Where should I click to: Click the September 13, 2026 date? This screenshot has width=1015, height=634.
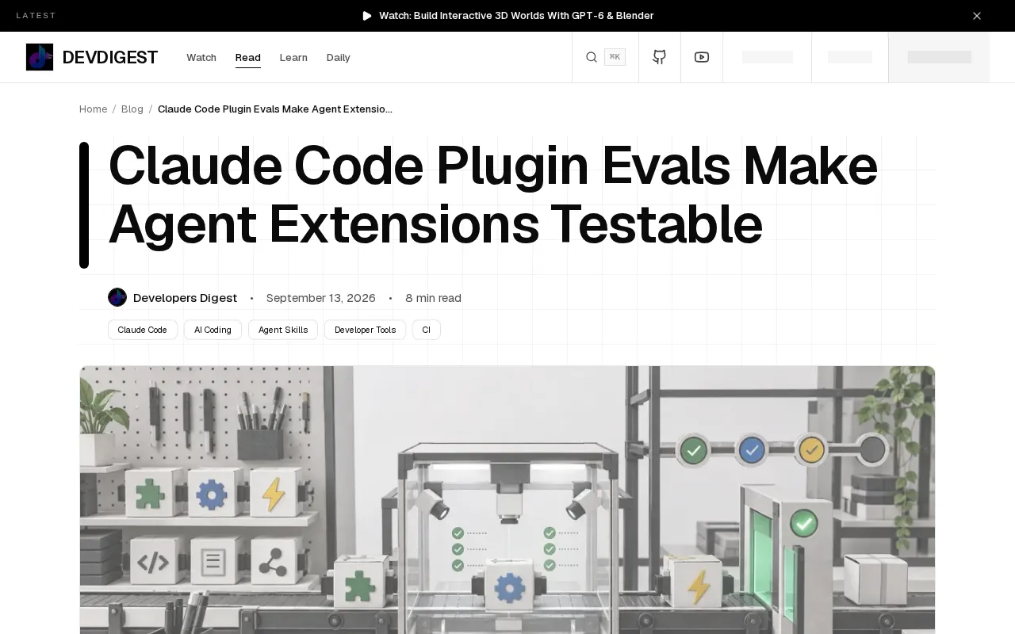(321, 298)
